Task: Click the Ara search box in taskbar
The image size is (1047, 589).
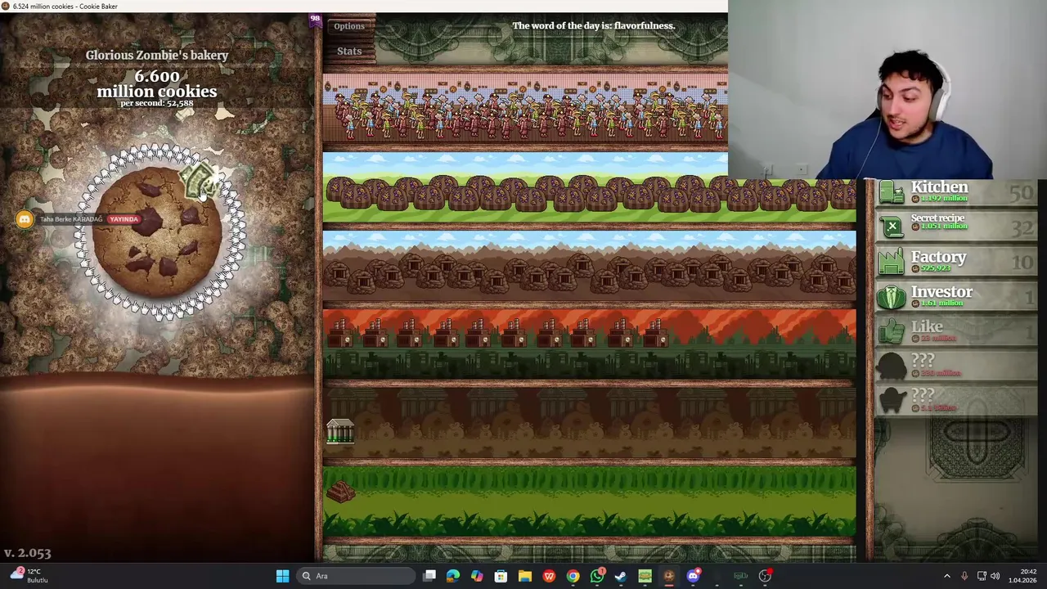Action: (355, 576)
